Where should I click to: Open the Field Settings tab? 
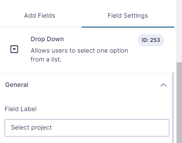(x=128, y=16)
